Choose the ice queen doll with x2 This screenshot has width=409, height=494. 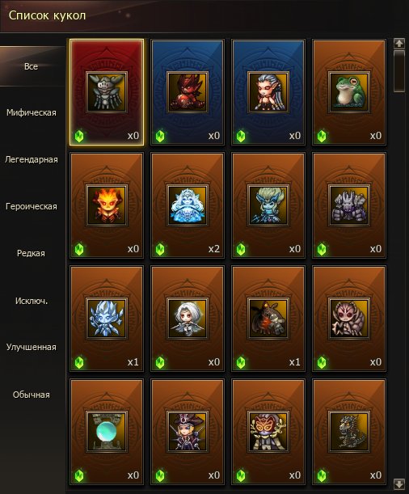[188, 205]
